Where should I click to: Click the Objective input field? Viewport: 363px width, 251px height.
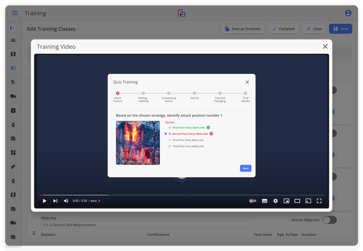(x=145, y=225)
